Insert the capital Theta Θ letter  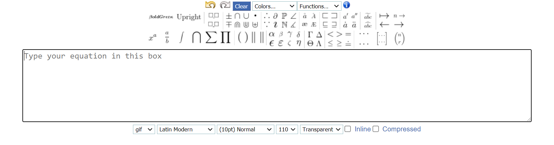[310, 43]
